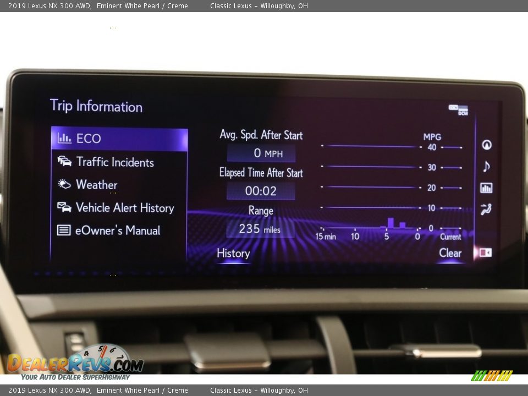Clear the trip data
528x396 pixels.
[x=450, y=253]
